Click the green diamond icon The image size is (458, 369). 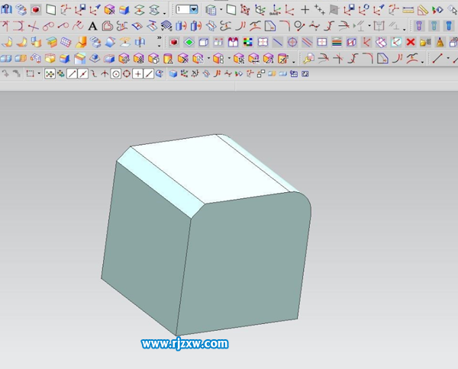point(189,42)
